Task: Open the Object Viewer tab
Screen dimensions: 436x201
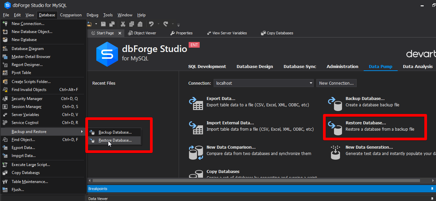Action: (x=142, y=33)
